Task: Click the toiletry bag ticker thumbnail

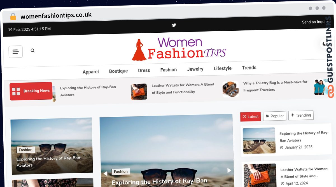Action: 231,89
